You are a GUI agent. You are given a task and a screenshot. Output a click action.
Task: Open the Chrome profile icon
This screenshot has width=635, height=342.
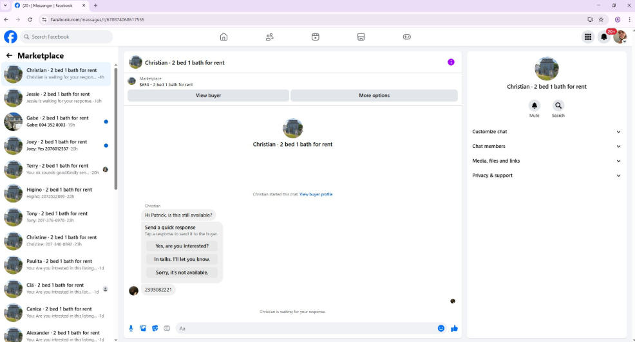point(618,19)
